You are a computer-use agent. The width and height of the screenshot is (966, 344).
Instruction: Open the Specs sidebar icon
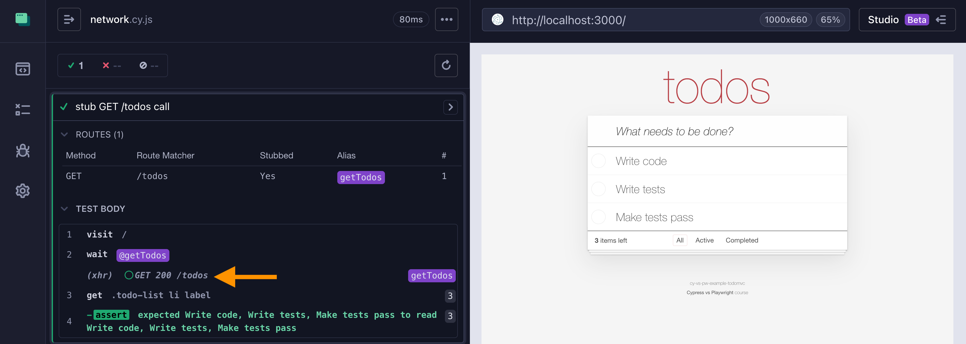pos(22,69)
